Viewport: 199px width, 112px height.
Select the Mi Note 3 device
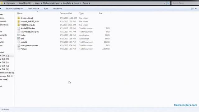click(4, 80)
